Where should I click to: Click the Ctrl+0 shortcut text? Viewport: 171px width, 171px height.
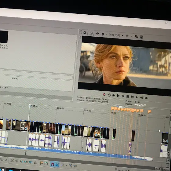pos(15,78)
